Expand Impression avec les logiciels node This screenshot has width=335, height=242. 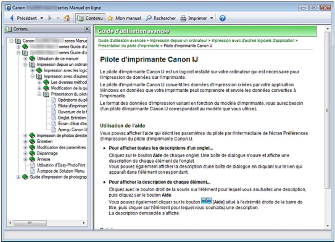coord(33,70)
